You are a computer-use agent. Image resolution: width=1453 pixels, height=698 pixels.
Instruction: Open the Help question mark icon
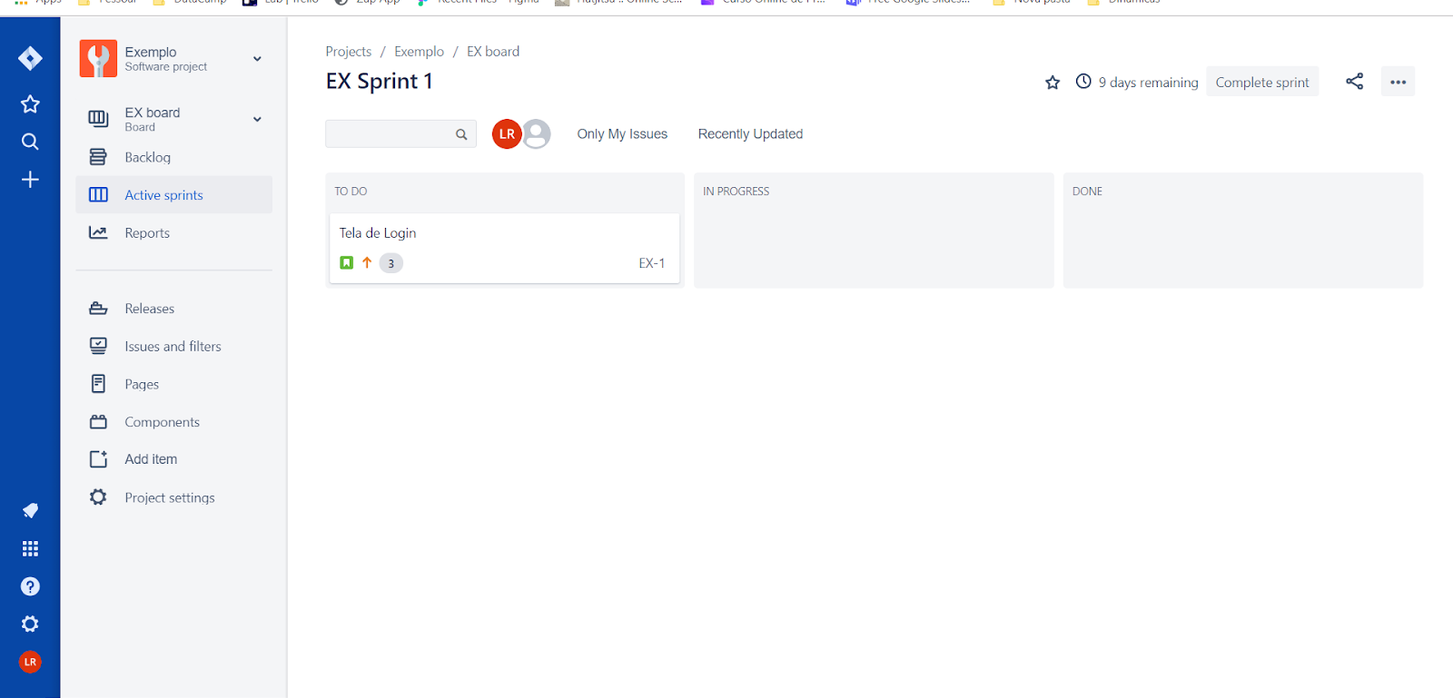pyautogui.click(x=30, y=586)
